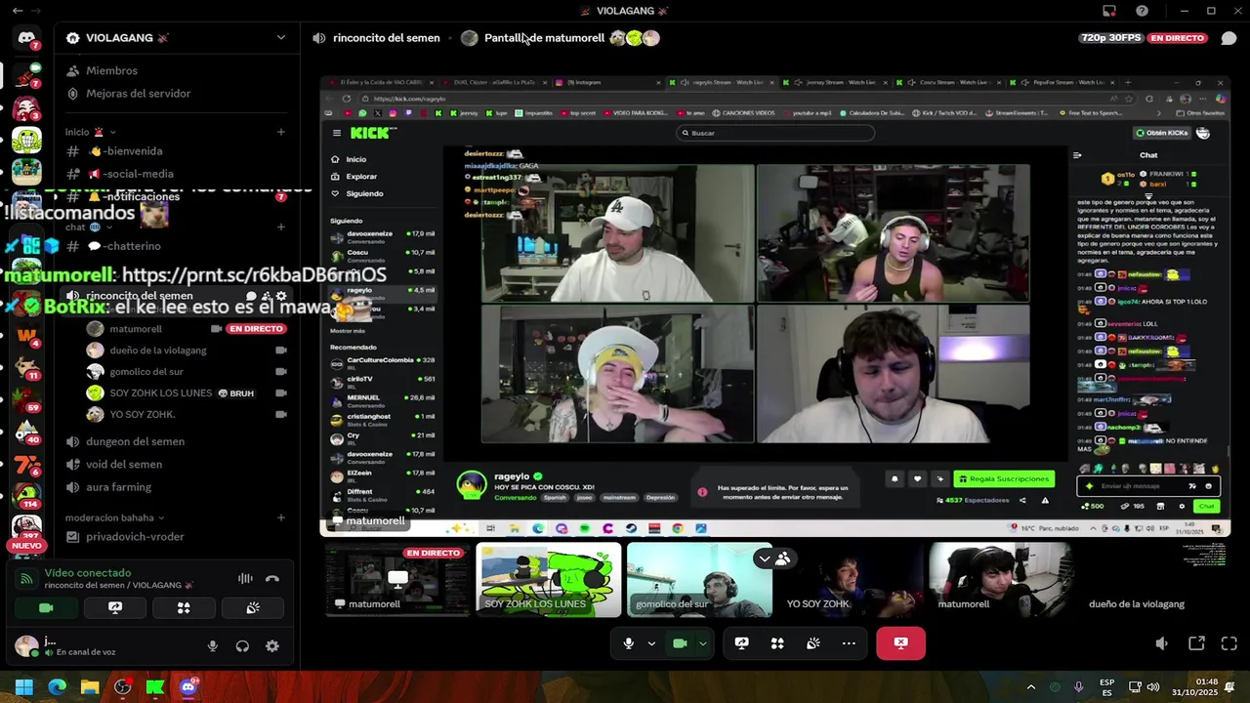Mute microphone in user panel
The height and width of the screenshot is (703, 1250).
[x=212, y=646]
